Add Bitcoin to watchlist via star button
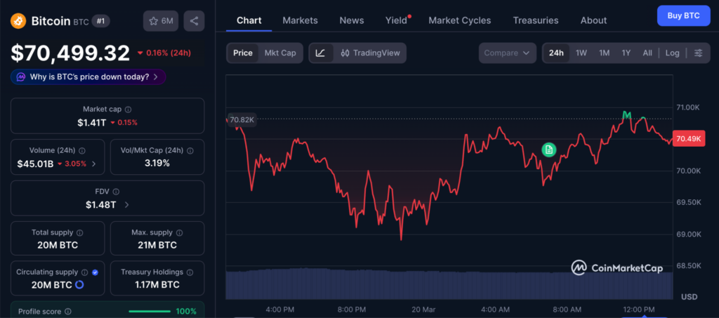The height and width of the screenshot is (318, 719). 161,21
